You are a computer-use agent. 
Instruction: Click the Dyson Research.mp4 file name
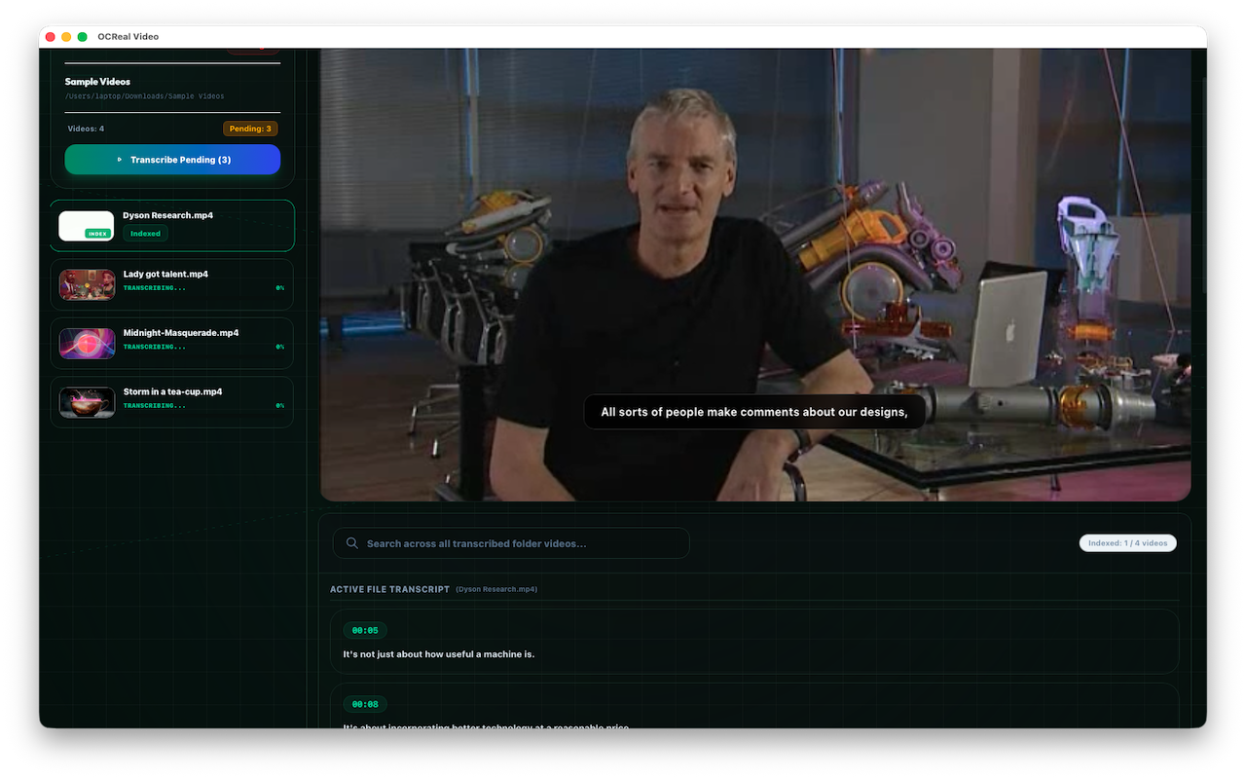pos(168,215)
